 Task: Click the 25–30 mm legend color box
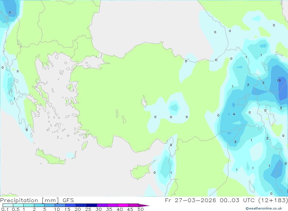click(92, 205)
